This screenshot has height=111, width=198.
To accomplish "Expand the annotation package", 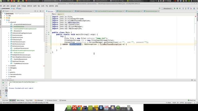I will [x=7, y=66].
